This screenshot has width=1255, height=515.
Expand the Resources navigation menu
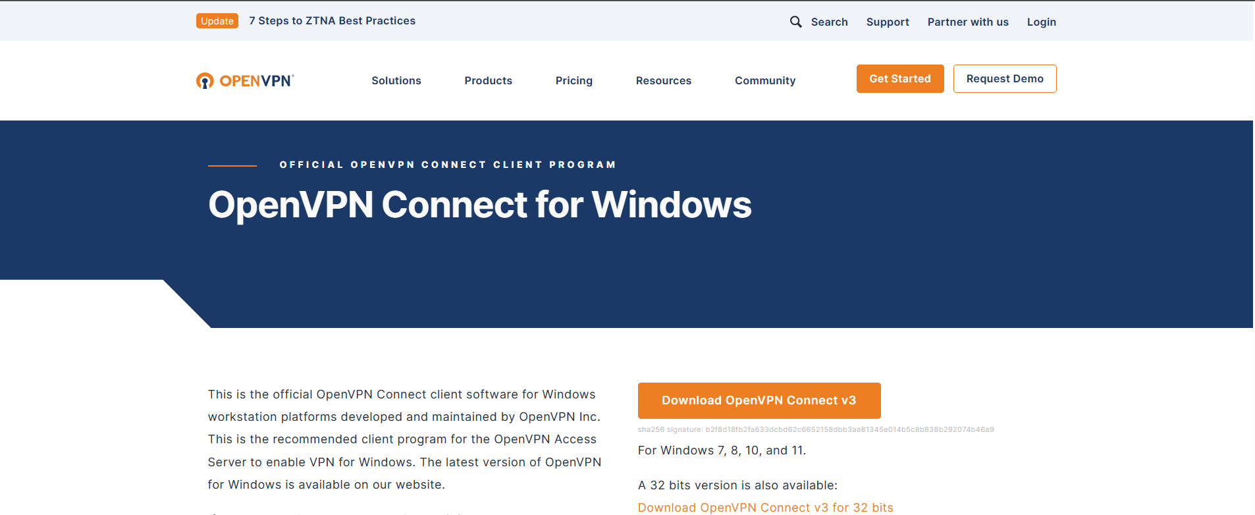pos(663,80)
